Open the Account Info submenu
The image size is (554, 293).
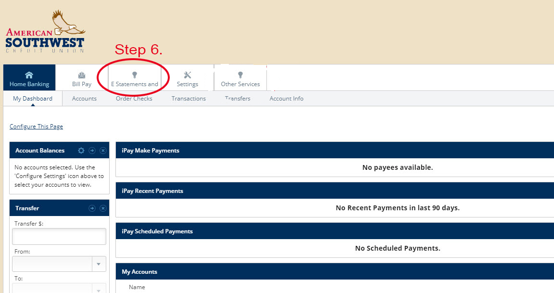tap(286, 99)
